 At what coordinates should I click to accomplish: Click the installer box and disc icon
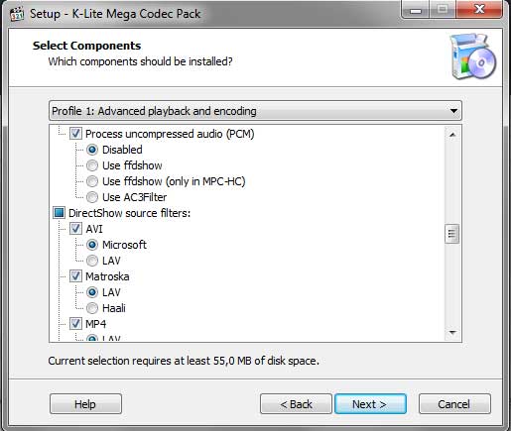(x=473, y=56)
